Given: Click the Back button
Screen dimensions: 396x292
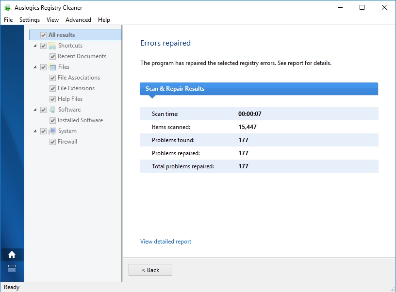Looking at the screenshot, I should [x=150, y=270].
